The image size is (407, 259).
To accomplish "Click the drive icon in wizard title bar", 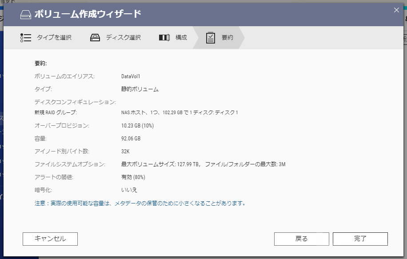I will pos(26,15).
